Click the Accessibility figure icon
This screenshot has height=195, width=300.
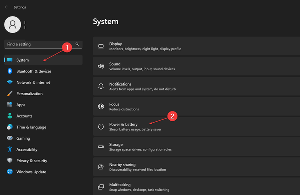click(x=10, y=149)
